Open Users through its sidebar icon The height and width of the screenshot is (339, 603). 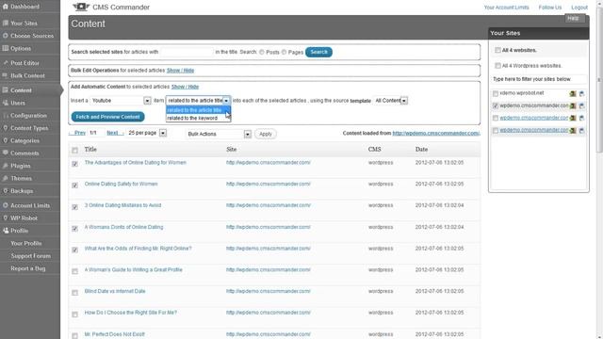[6, 103]
